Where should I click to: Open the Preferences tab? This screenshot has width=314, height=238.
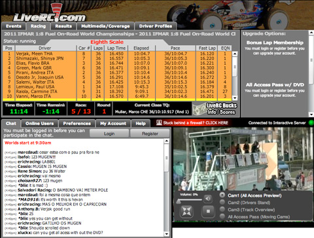[x=77, y=124]
